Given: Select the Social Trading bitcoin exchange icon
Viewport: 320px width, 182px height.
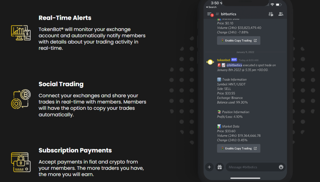Looking at the screenshot, I should click(x=21, y=99).
